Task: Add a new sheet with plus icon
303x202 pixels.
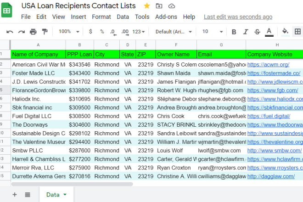Action: pyautogui.click(x=15, y=195)
